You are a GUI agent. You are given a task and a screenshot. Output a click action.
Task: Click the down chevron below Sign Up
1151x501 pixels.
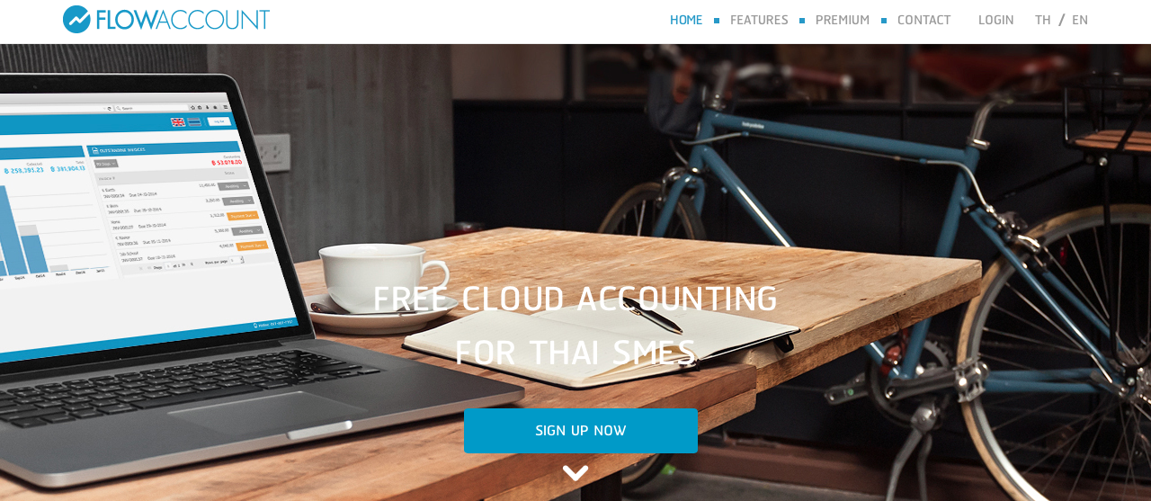click(x=575, y=472)
